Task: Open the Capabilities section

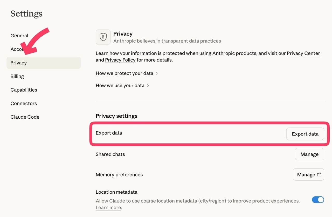Action: [x=24, y=90]
